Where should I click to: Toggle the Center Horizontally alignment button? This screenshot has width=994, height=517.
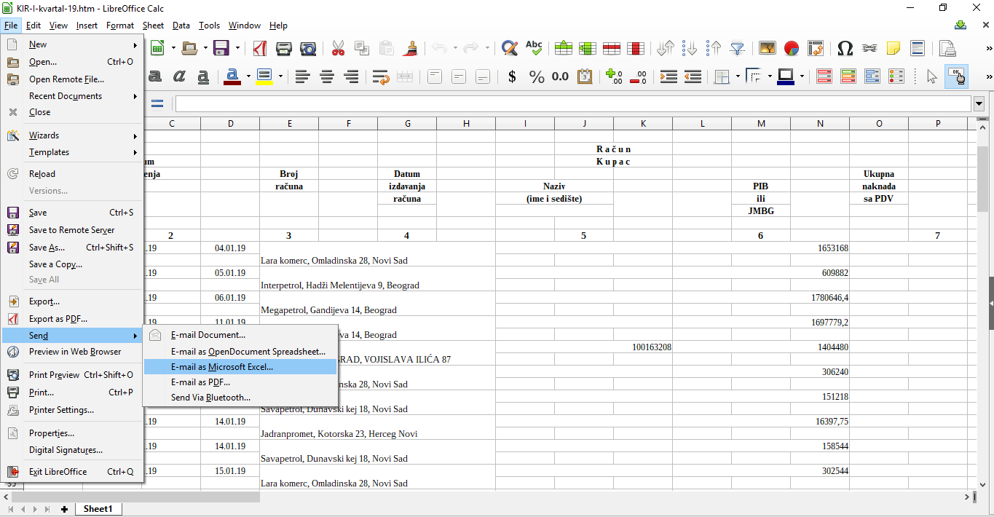click(327, 76)
